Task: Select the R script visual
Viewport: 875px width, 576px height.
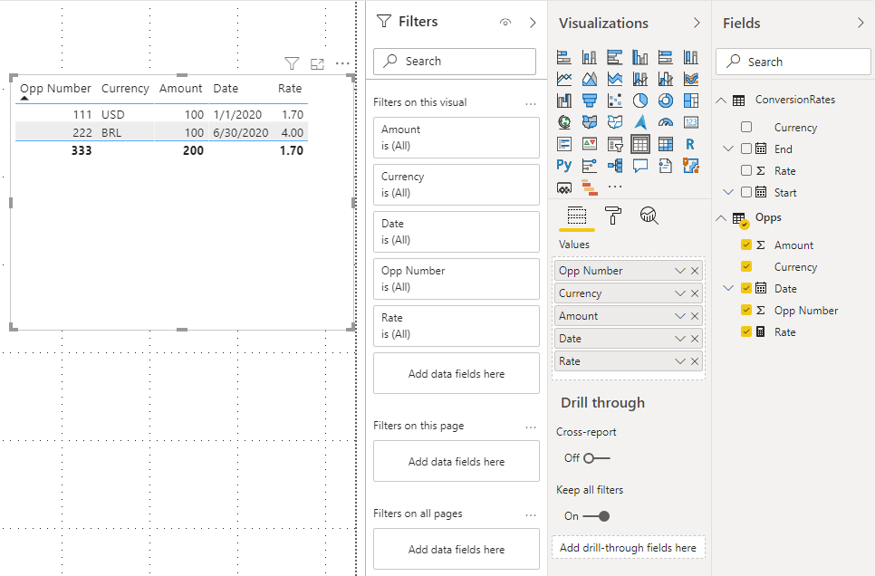Action: click(691, 144)
